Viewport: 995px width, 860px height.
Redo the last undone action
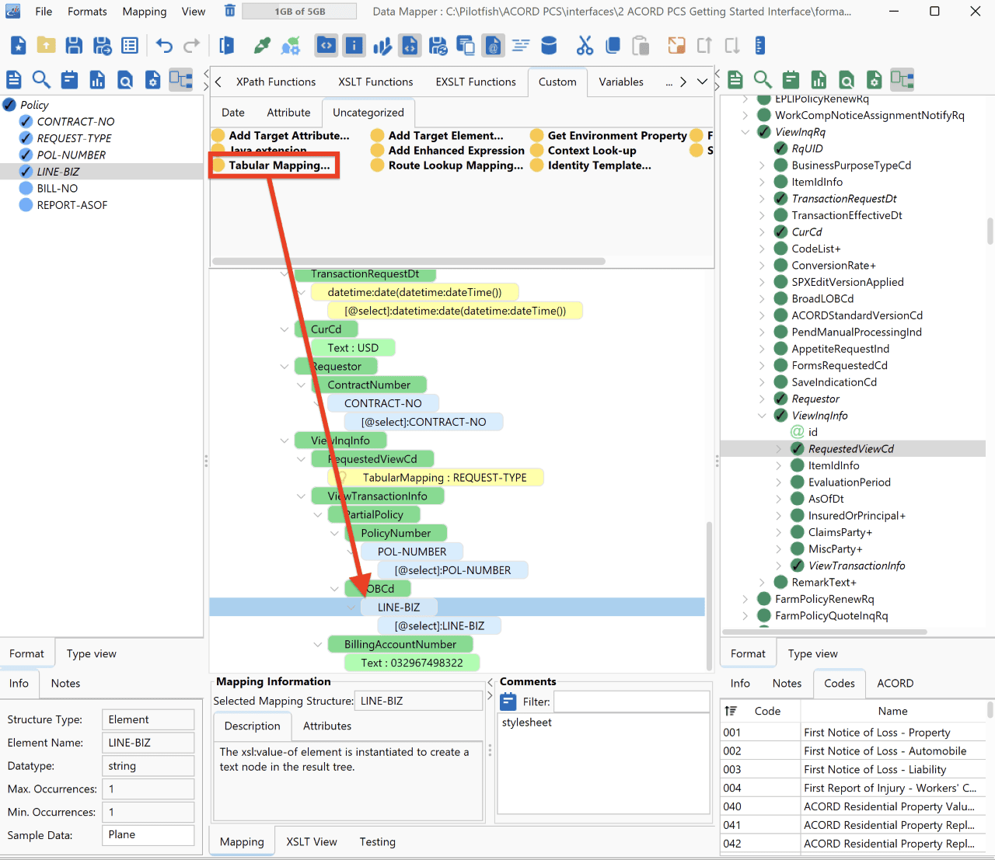pos(191,46)
